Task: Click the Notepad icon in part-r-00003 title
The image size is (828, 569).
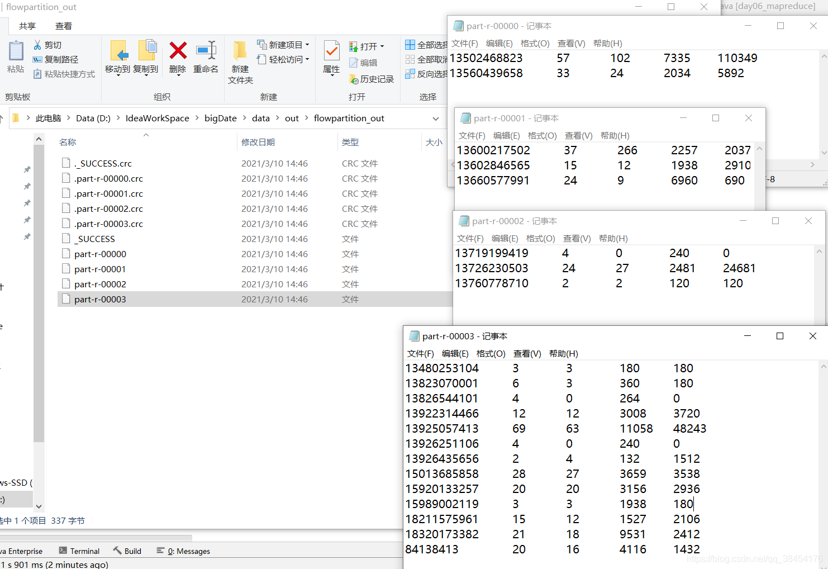Action: tap(414, 336)
